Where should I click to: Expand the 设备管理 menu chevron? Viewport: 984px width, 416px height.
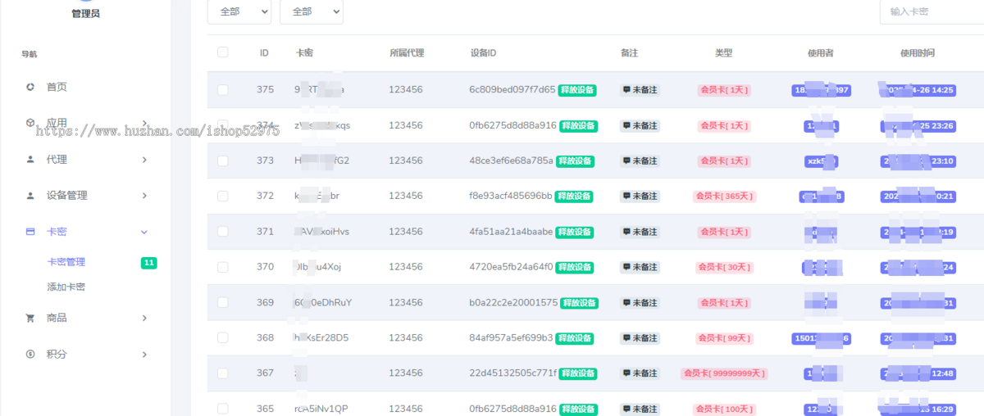145,196
